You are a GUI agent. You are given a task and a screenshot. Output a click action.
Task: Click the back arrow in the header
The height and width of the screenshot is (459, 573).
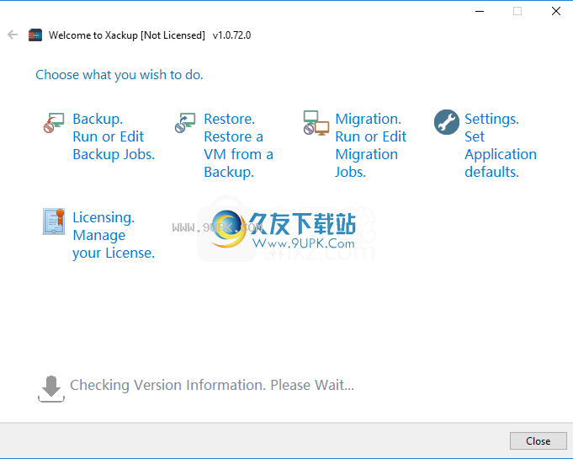[x=13, y=35]
